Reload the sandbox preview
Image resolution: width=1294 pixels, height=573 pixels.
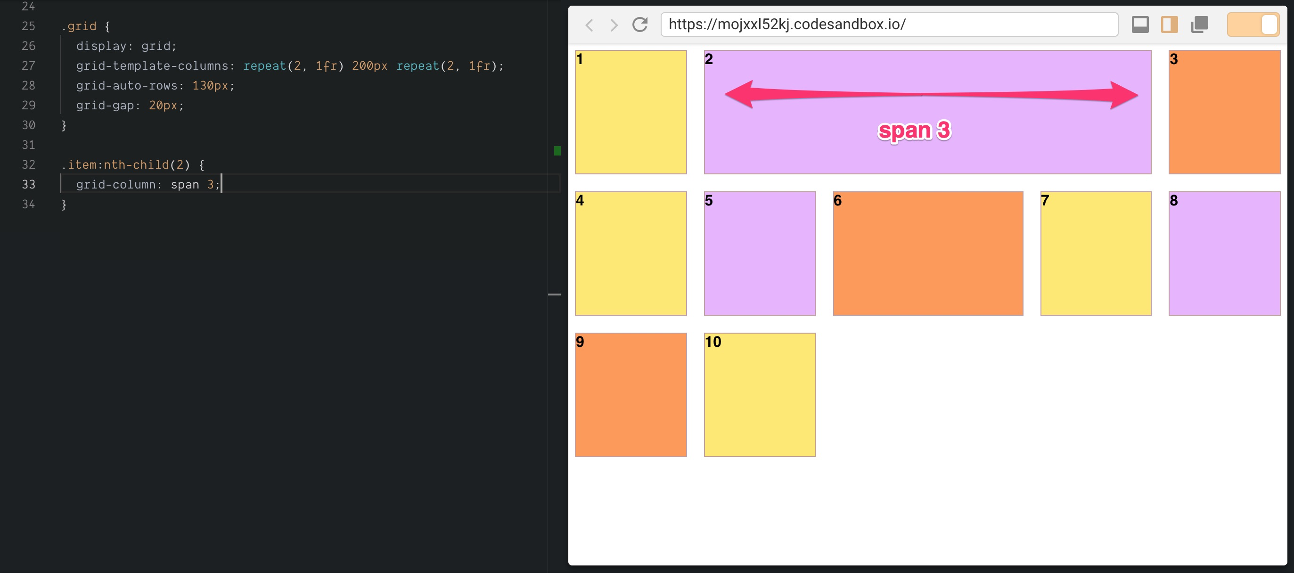click(x=639, y=25)
